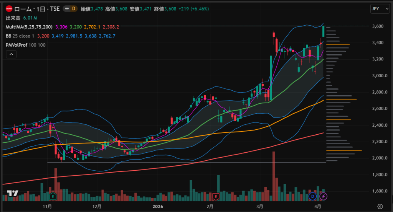393x212 pixels.
Task: Collapse the indicator legend with the chevron
Action: tap(11, 55)
